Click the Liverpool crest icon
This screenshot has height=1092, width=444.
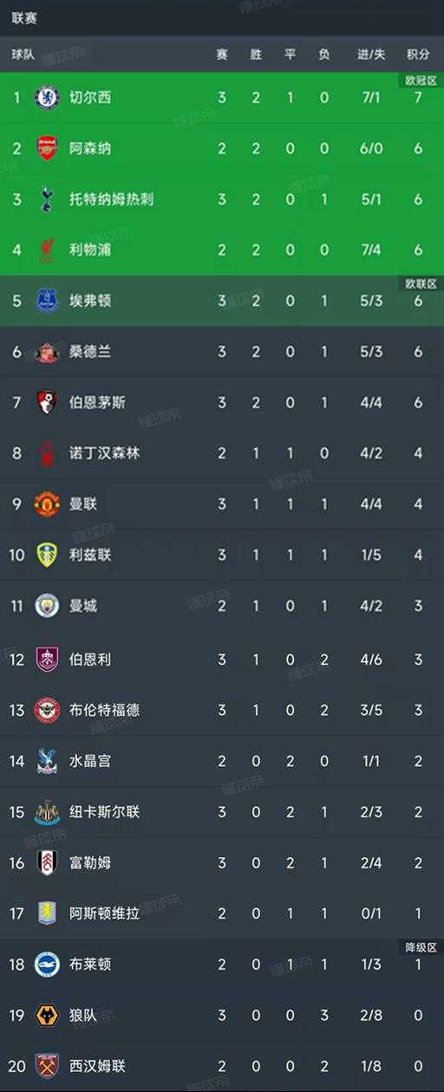tap(46, 250)
